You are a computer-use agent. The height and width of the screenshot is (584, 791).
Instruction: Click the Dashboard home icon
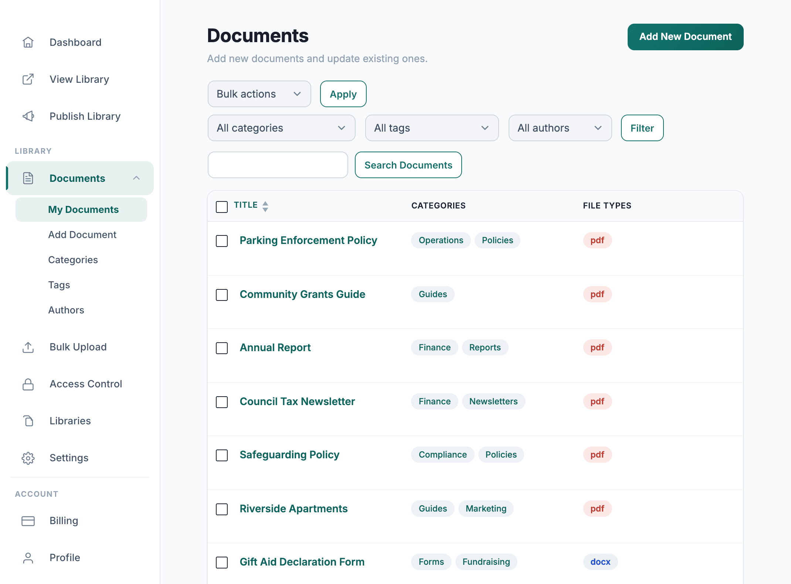pos(28,42)
